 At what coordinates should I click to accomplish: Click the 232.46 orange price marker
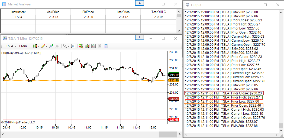coord(173,80)
